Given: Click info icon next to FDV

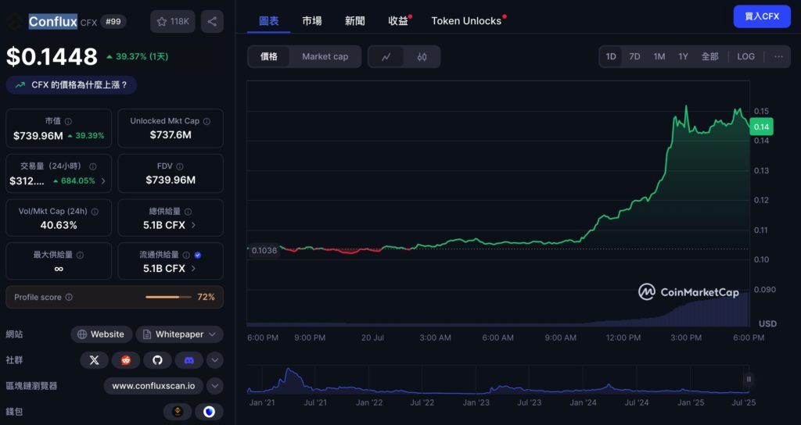Looking at the screenshot, I should click(180, 166).
